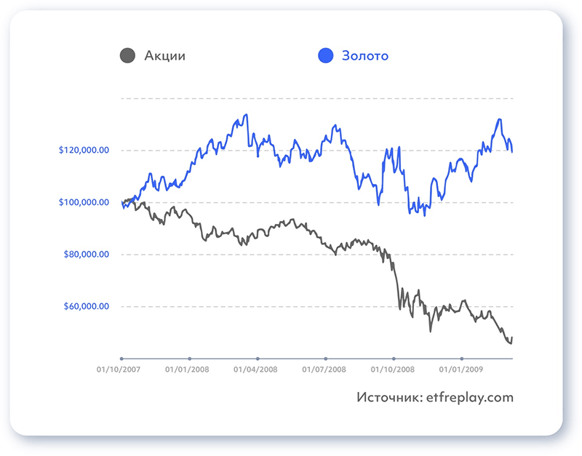Toggle the Золото series legend label
This screenshot has height=456, width=582.
(x=365, y=55)
